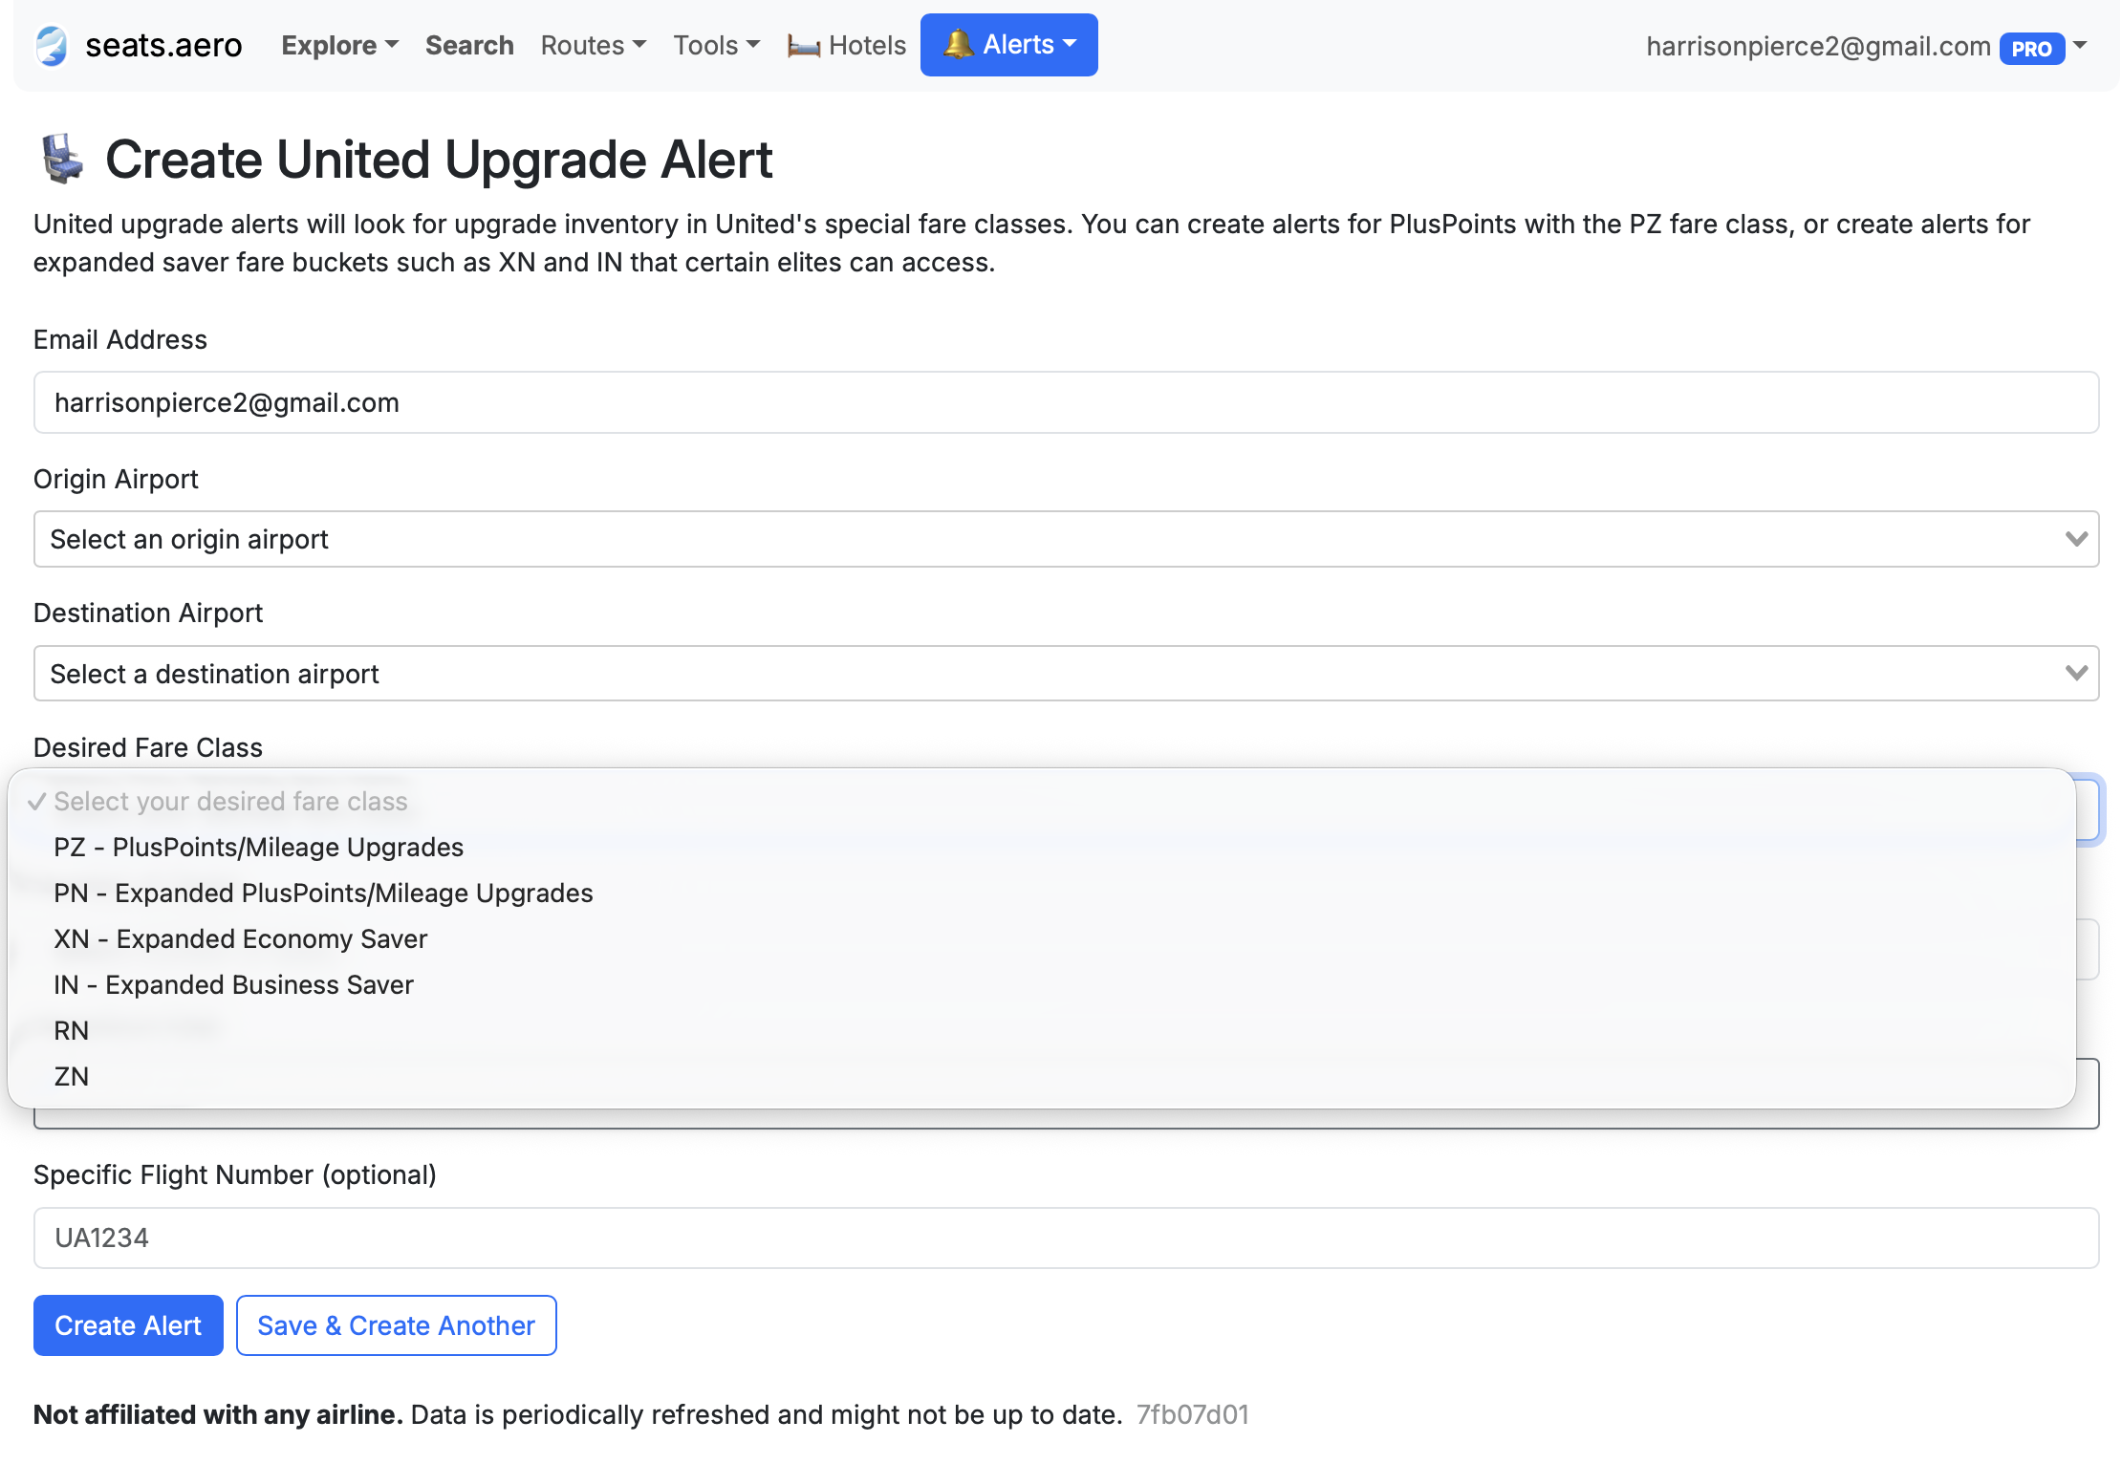The width and height of the screenshot is (2122, 1464).
Task: Open the Explore navigation menu
Action: point(339,46)
